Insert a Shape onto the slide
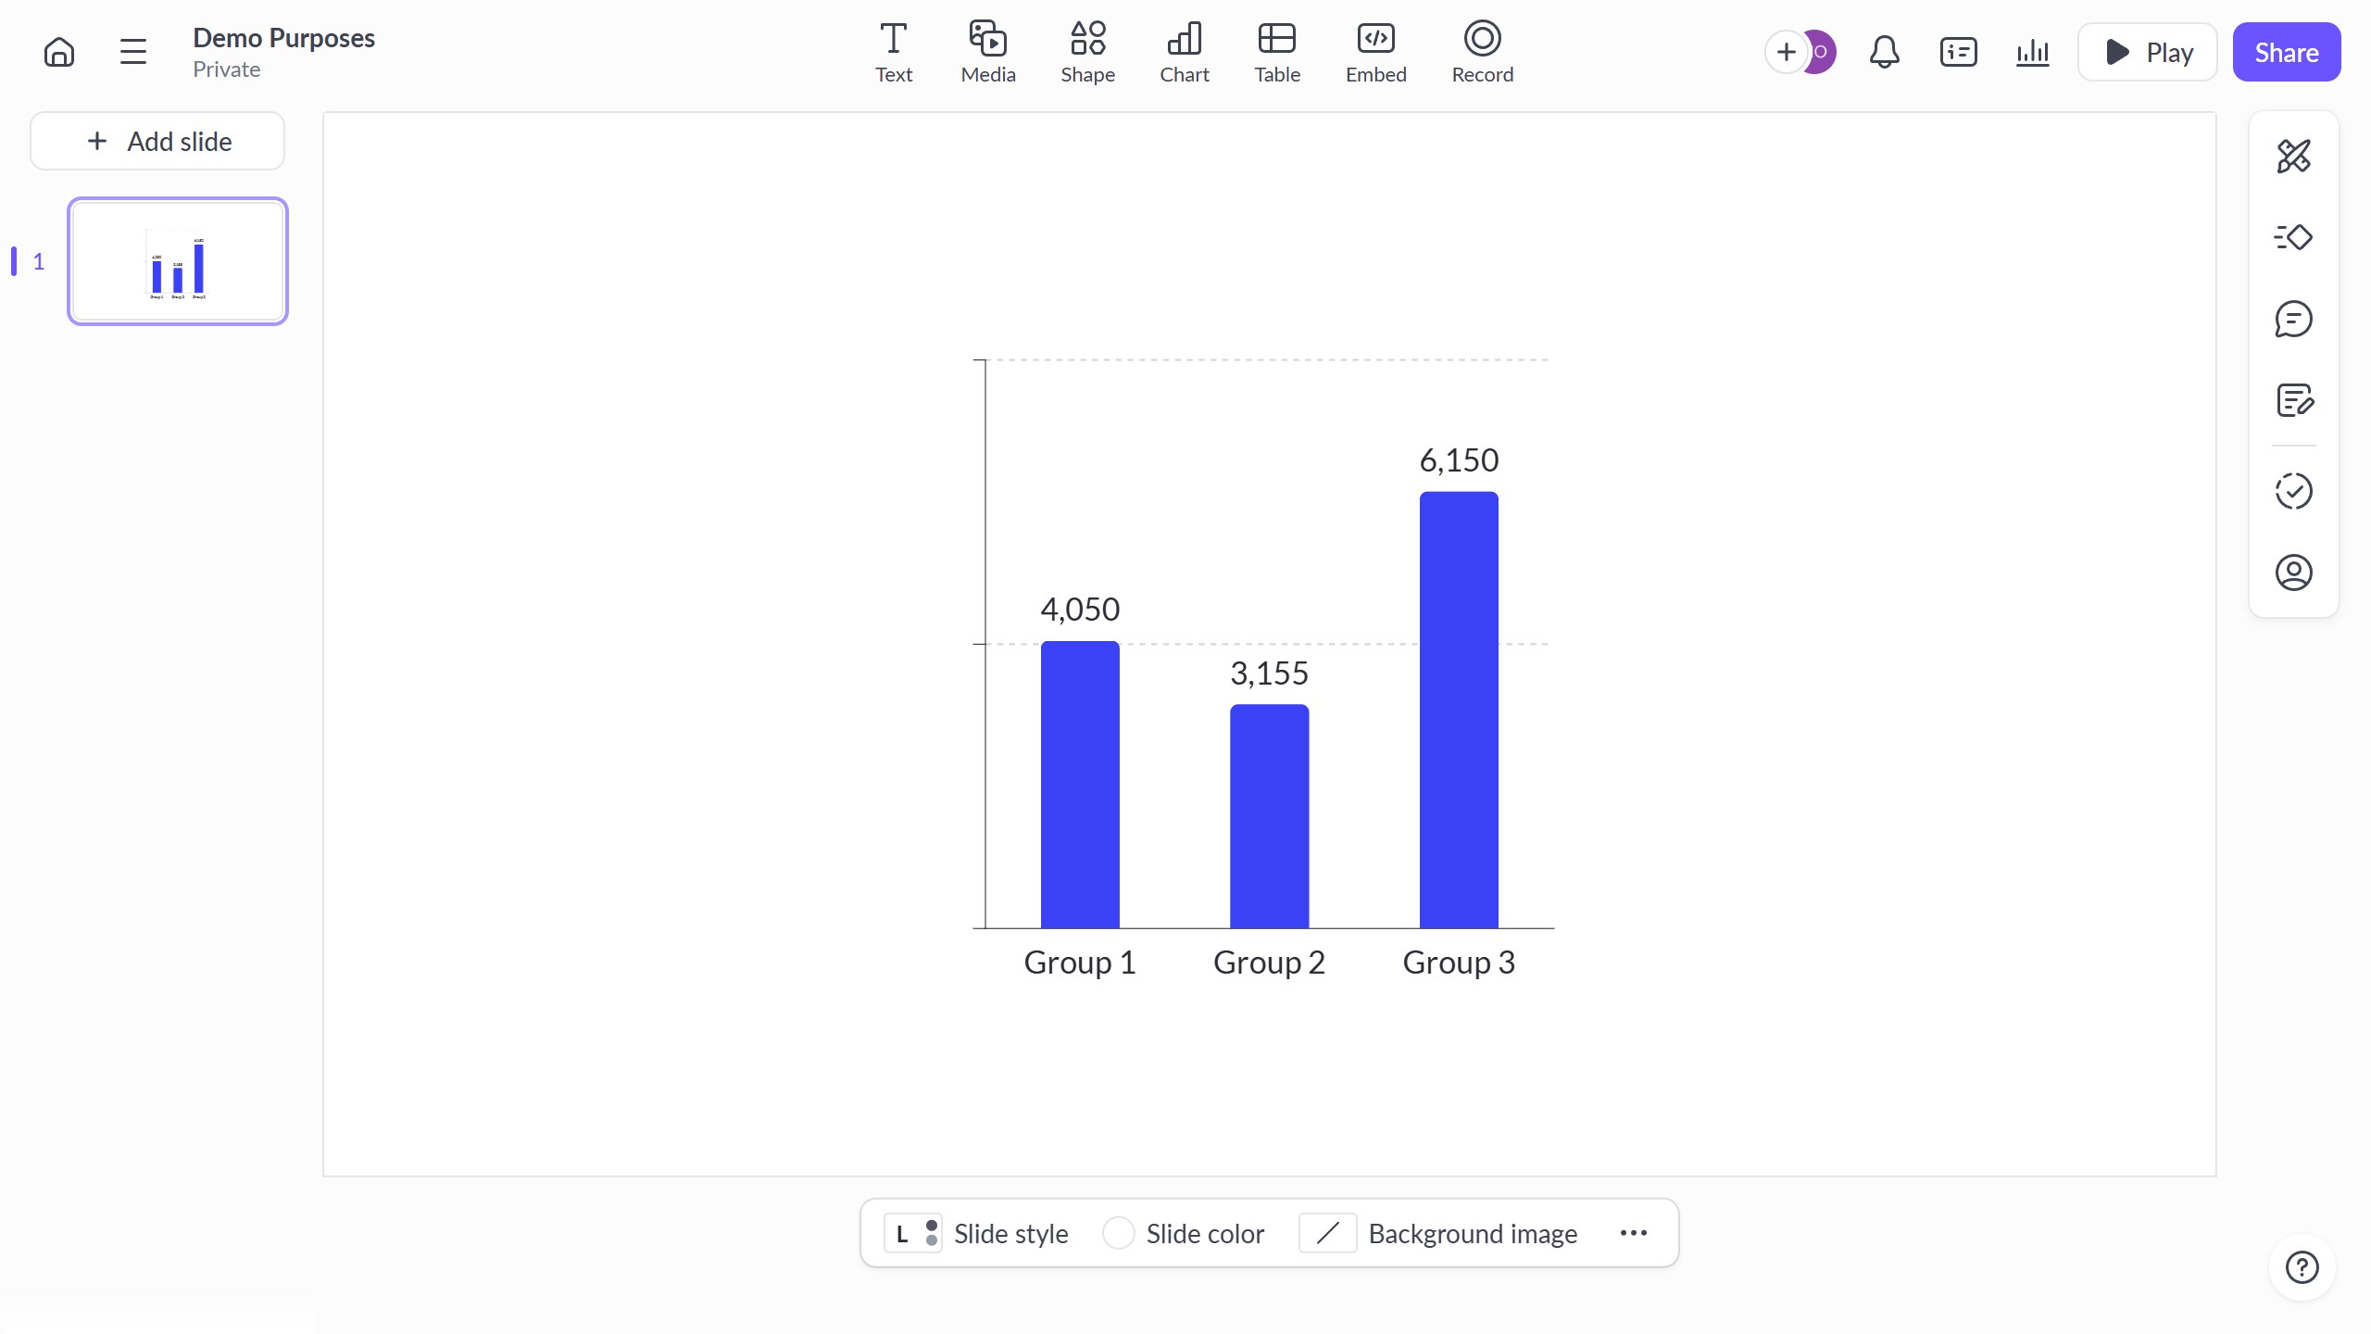Image resolution: width=2371 pixels, height=1334 pixels. 1087,51
